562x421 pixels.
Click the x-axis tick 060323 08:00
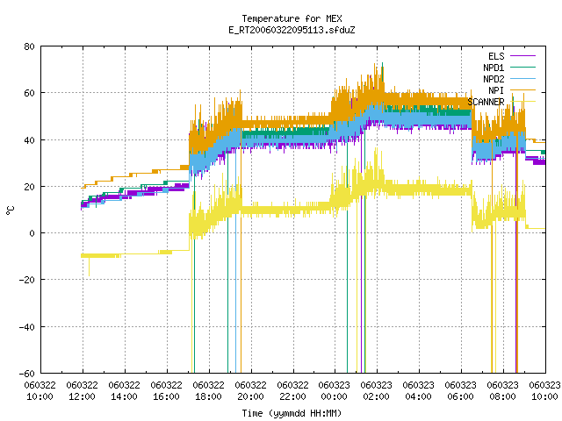(x=503, y=390)
